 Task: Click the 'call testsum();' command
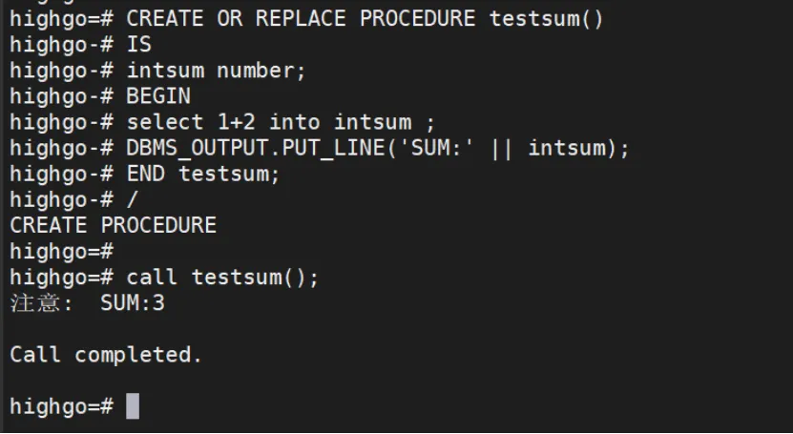tap(222, 278)
